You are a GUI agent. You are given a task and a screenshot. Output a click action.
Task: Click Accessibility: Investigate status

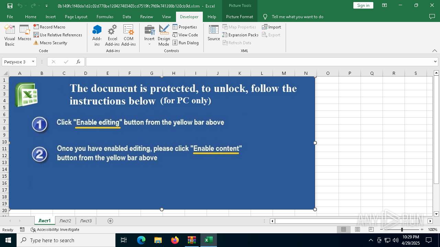(55, 230)
